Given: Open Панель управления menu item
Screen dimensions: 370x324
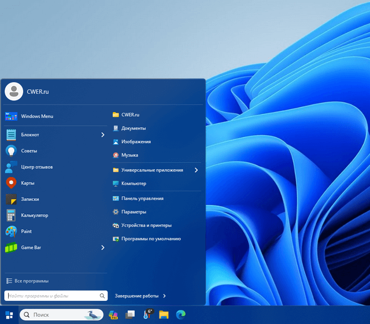Looking at the screenshot, I should (x=142, y=198).
